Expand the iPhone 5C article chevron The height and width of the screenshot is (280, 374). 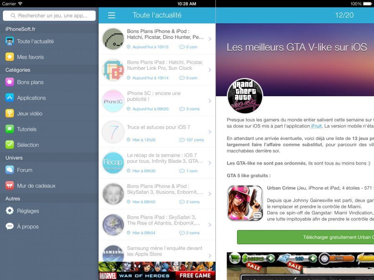click(210, 101)
